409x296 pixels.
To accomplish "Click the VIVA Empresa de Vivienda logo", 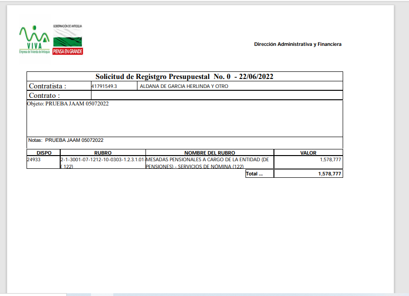I will tap(35, 40).
